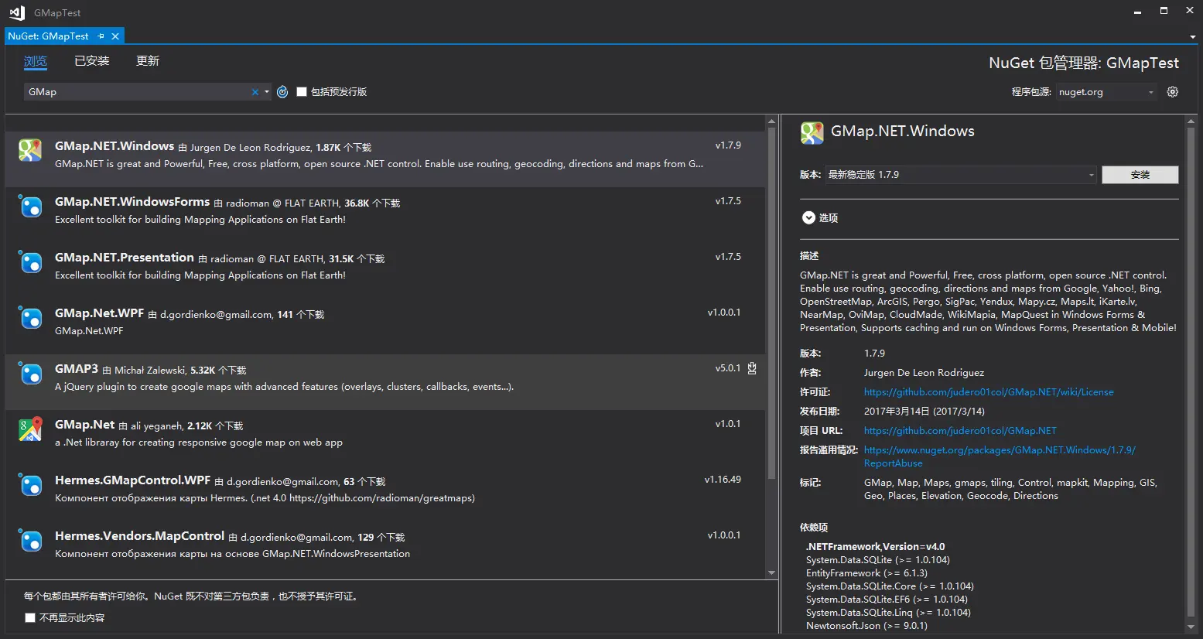Switch to the Browse tab

(36, 61)
